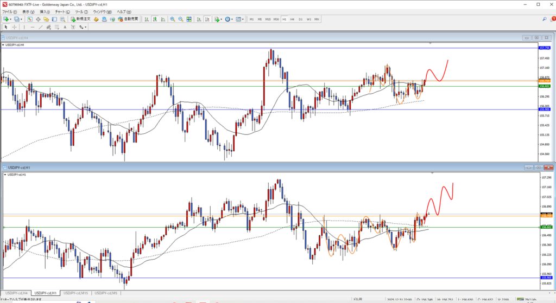Select the M5 timeframe button
This screenshot has height=303, width=556.
[260, 19]
